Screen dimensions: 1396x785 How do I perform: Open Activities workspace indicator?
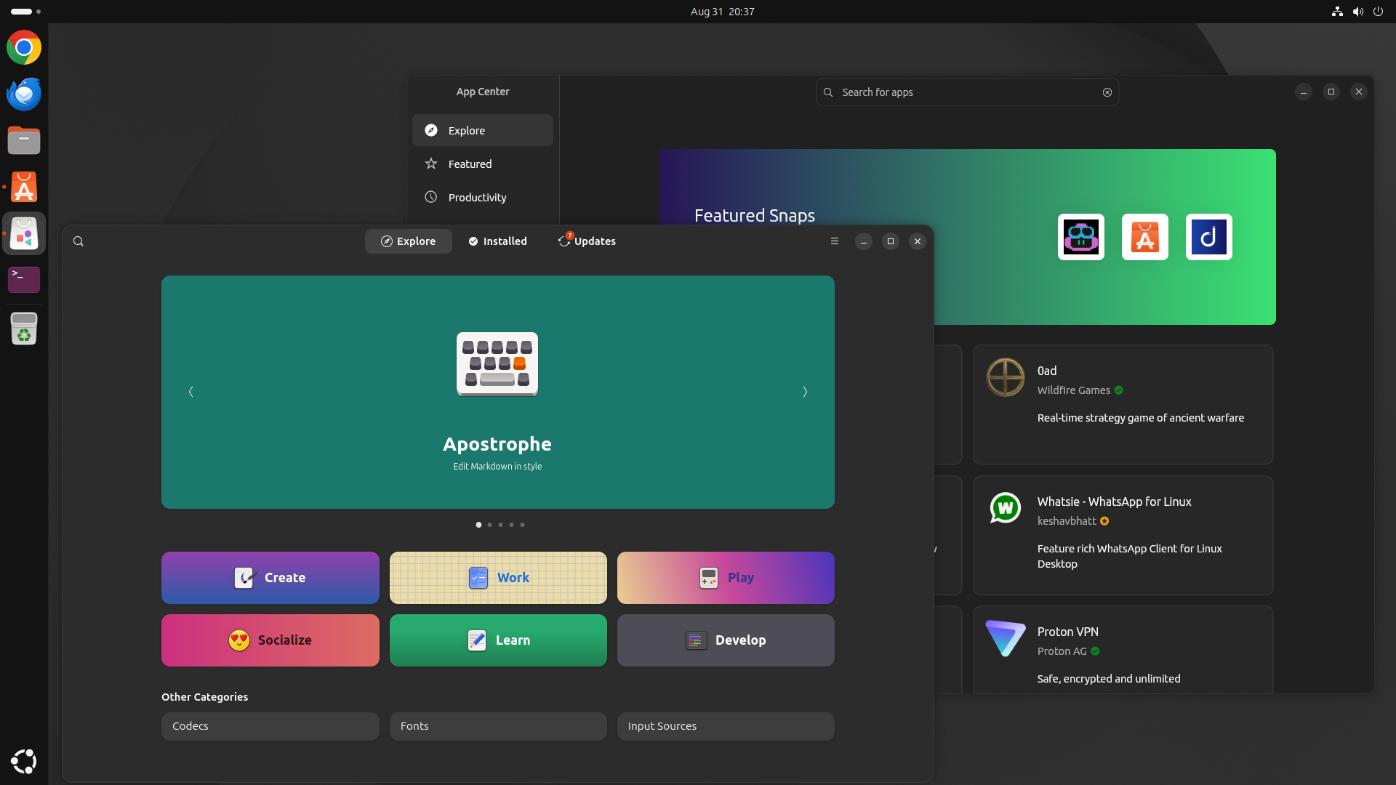(x=26, y=12)
